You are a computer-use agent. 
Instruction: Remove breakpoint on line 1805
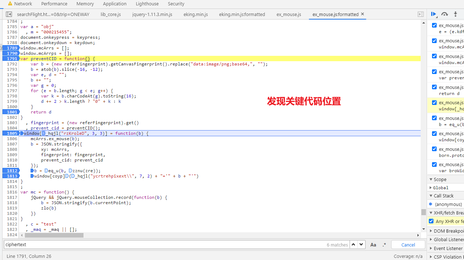(x=11, y=133)
